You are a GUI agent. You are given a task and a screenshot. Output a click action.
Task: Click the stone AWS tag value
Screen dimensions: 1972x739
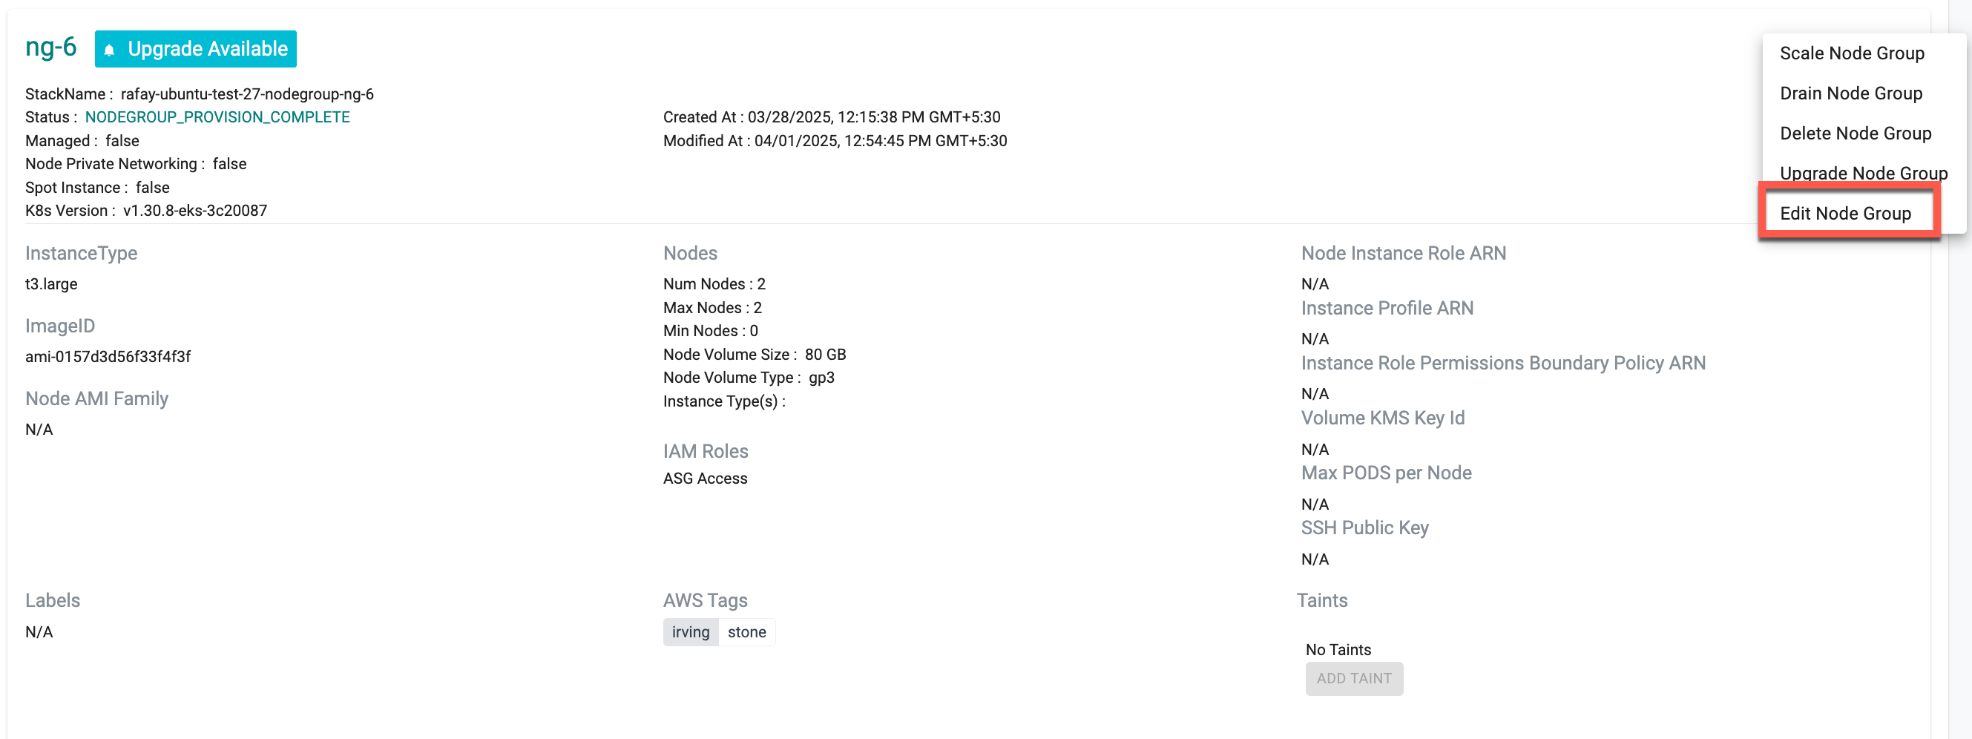coord(746,632)
